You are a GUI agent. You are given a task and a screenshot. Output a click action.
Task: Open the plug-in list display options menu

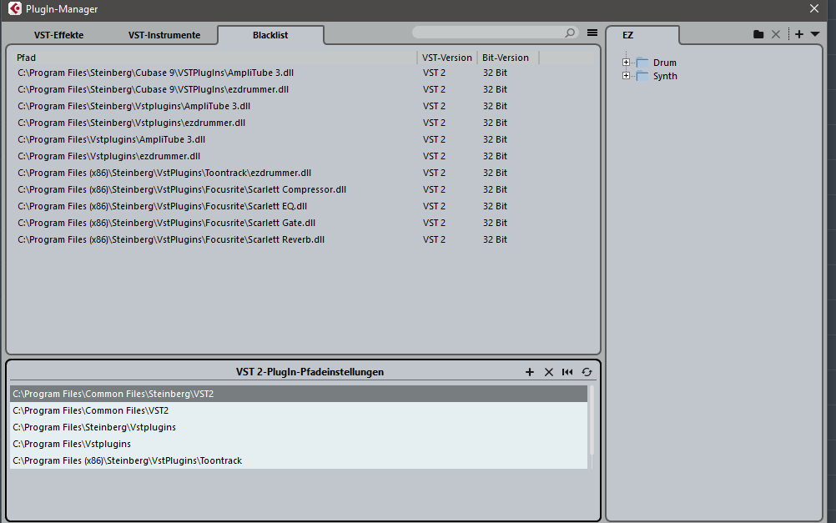coord(592,33)
